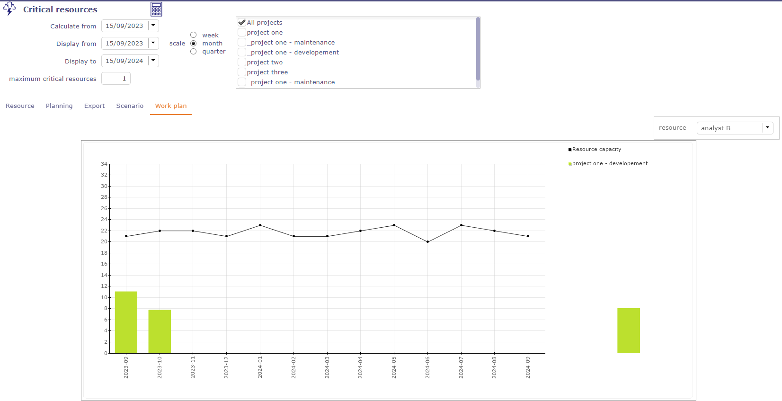Screen dimensions: 782x401
Task: Check the project three checkbox
Action: [242, 72]
